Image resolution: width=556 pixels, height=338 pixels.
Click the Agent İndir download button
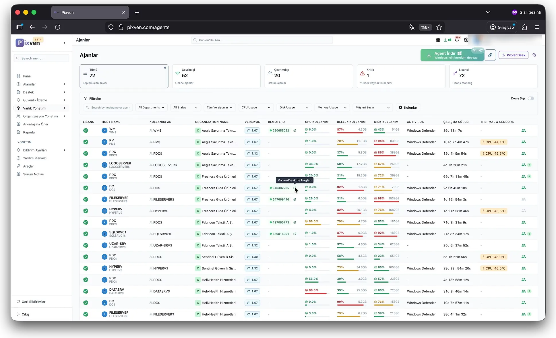(452, 55)
